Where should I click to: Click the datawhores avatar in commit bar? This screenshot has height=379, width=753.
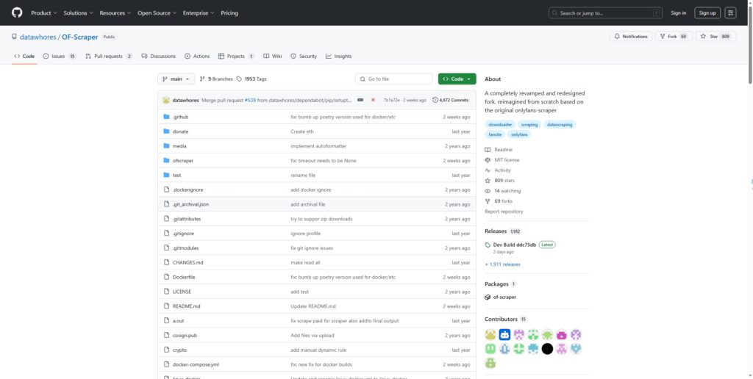coord(166,101)
